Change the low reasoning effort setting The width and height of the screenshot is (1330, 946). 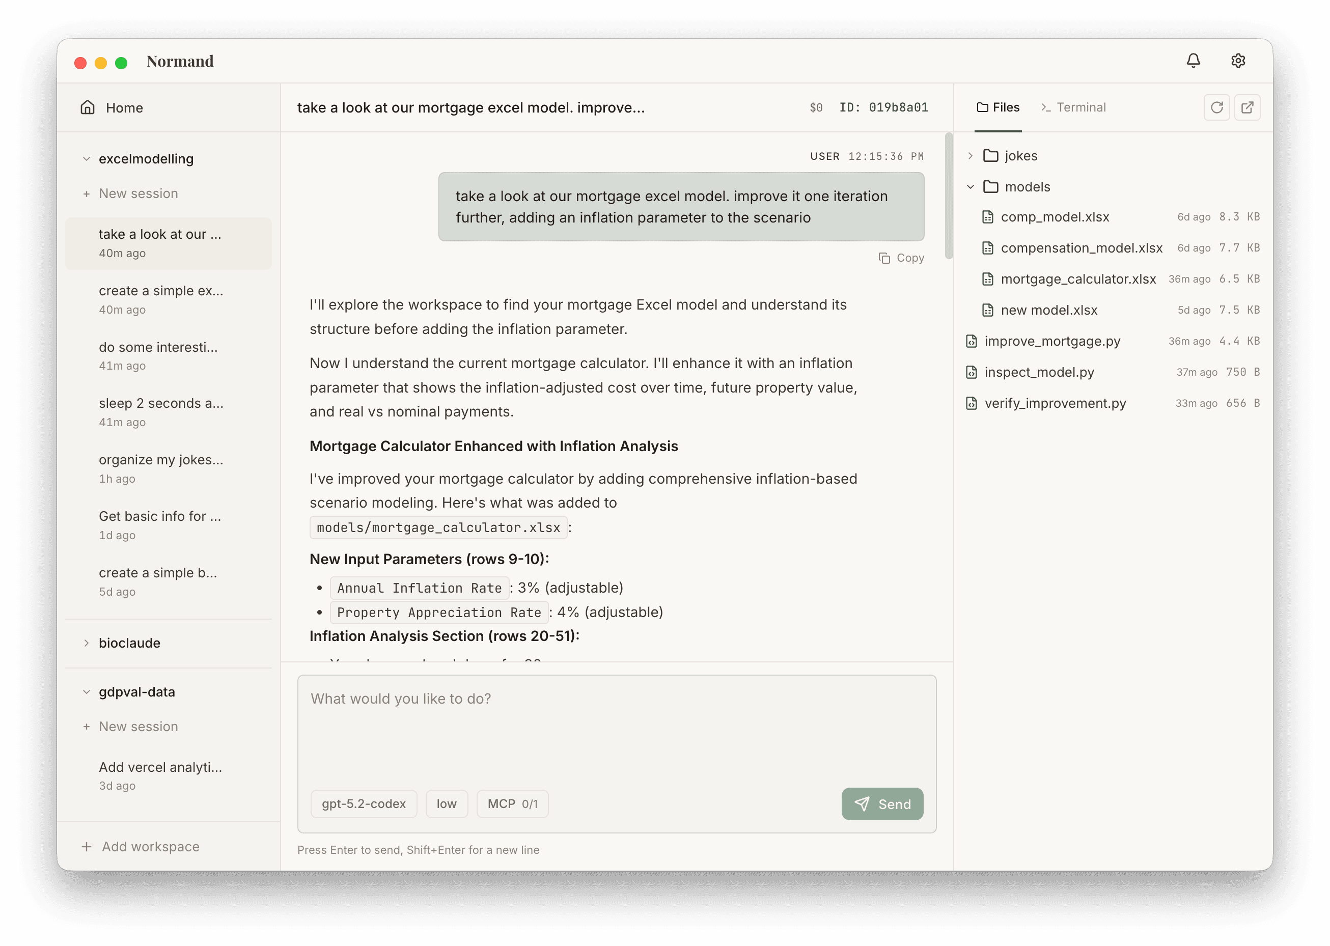[446, 804]
